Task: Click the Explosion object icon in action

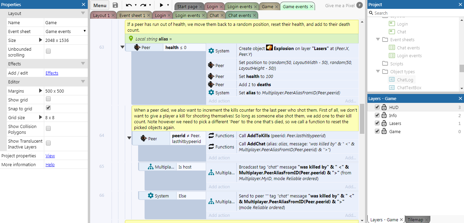Action: (269, 48)
